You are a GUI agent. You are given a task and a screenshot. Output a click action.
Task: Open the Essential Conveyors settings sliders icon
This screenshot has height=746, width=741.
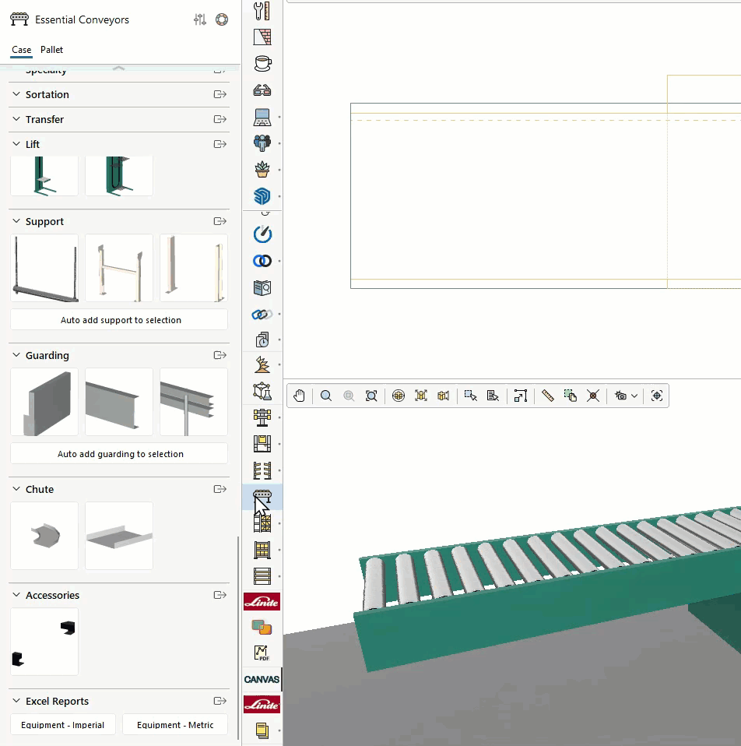coord(200,19)
